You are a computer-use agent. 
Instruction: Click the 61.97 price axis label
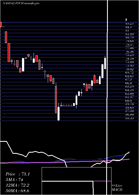point(129,97)
